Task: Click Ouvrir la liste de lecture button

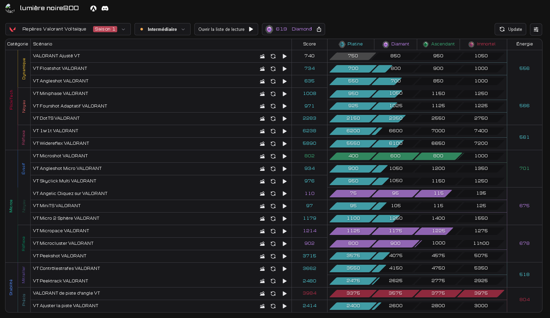Action: [226, 29]
